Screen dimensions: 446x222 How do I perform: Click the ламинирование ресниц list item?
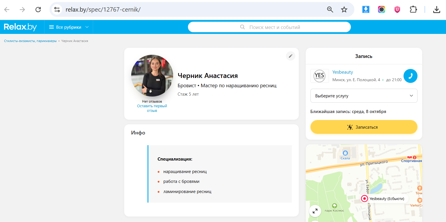187,192
